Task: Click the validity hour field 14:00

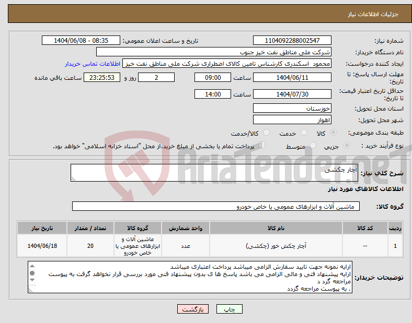Action: (213, 94)
